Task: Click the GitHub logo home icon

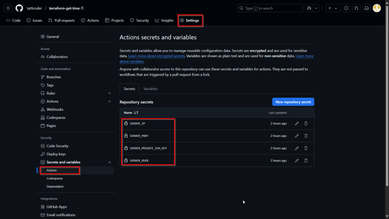Action: [19, 8]
